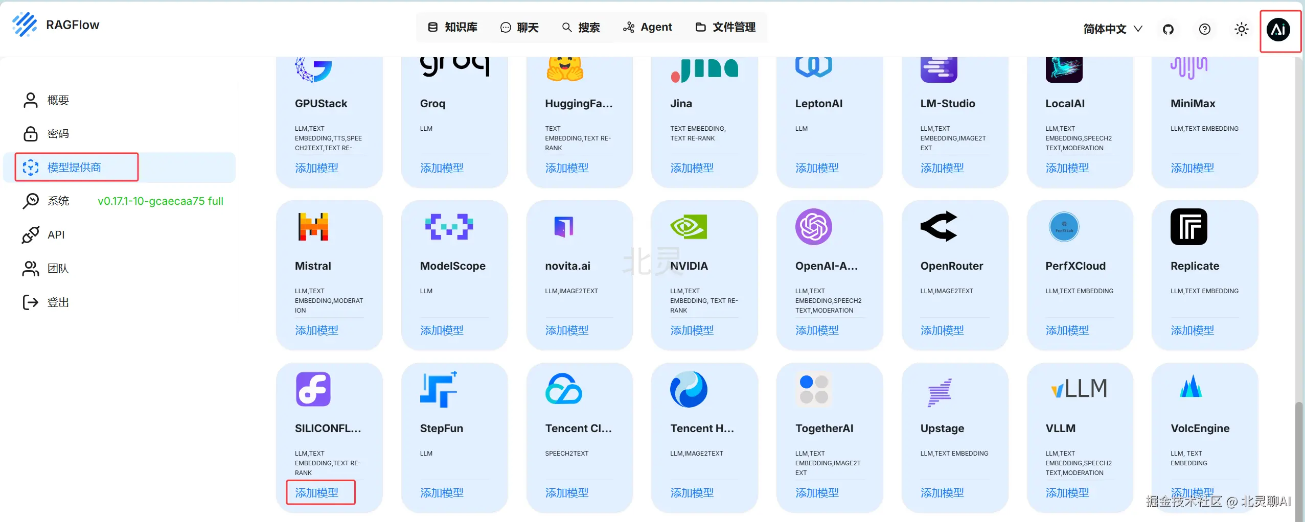Open 概要 in the sidebar
The image size is (1305, 522).
click(120, 100)
